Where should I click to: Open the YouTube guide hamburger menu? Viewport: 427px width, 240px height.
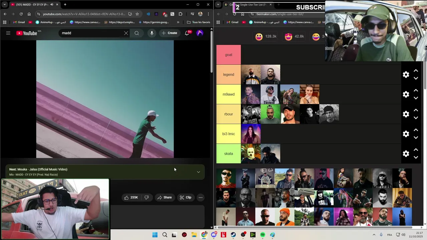click(x=8, y=33)
